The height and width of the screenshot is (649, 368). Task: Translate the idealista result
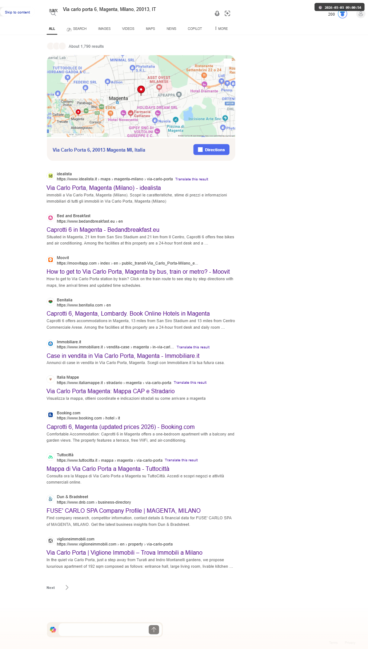(192, 179)
